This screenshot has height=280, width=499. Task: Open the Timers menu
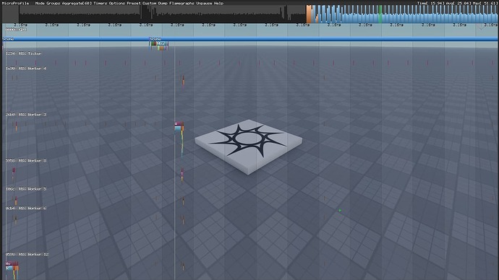tap(101, 3)
